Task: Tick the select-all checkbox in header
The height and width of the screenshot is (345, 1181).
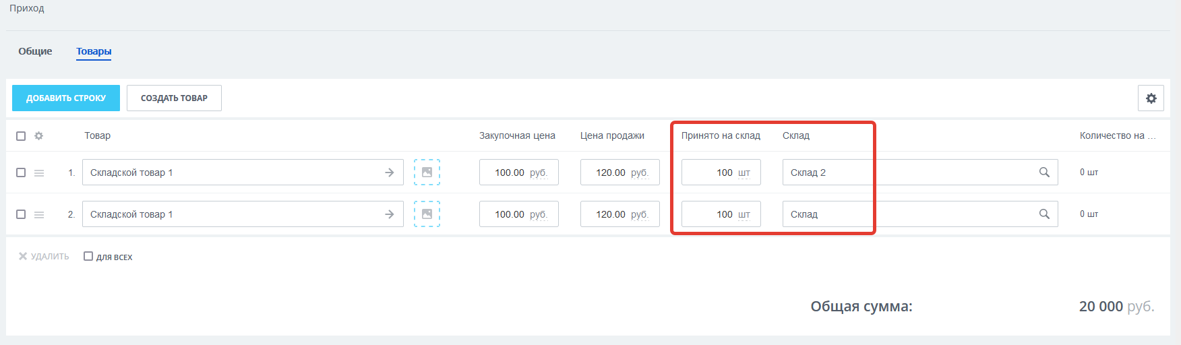Action: pos(21,136)
